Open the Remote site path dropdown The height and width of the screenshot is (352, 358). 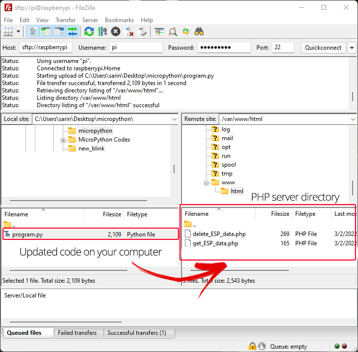353,119
